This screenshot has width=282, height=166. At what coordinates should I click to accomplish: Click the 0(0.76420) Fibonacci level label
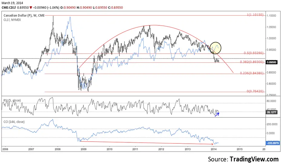pyautogui.click(x=255, y=91)
